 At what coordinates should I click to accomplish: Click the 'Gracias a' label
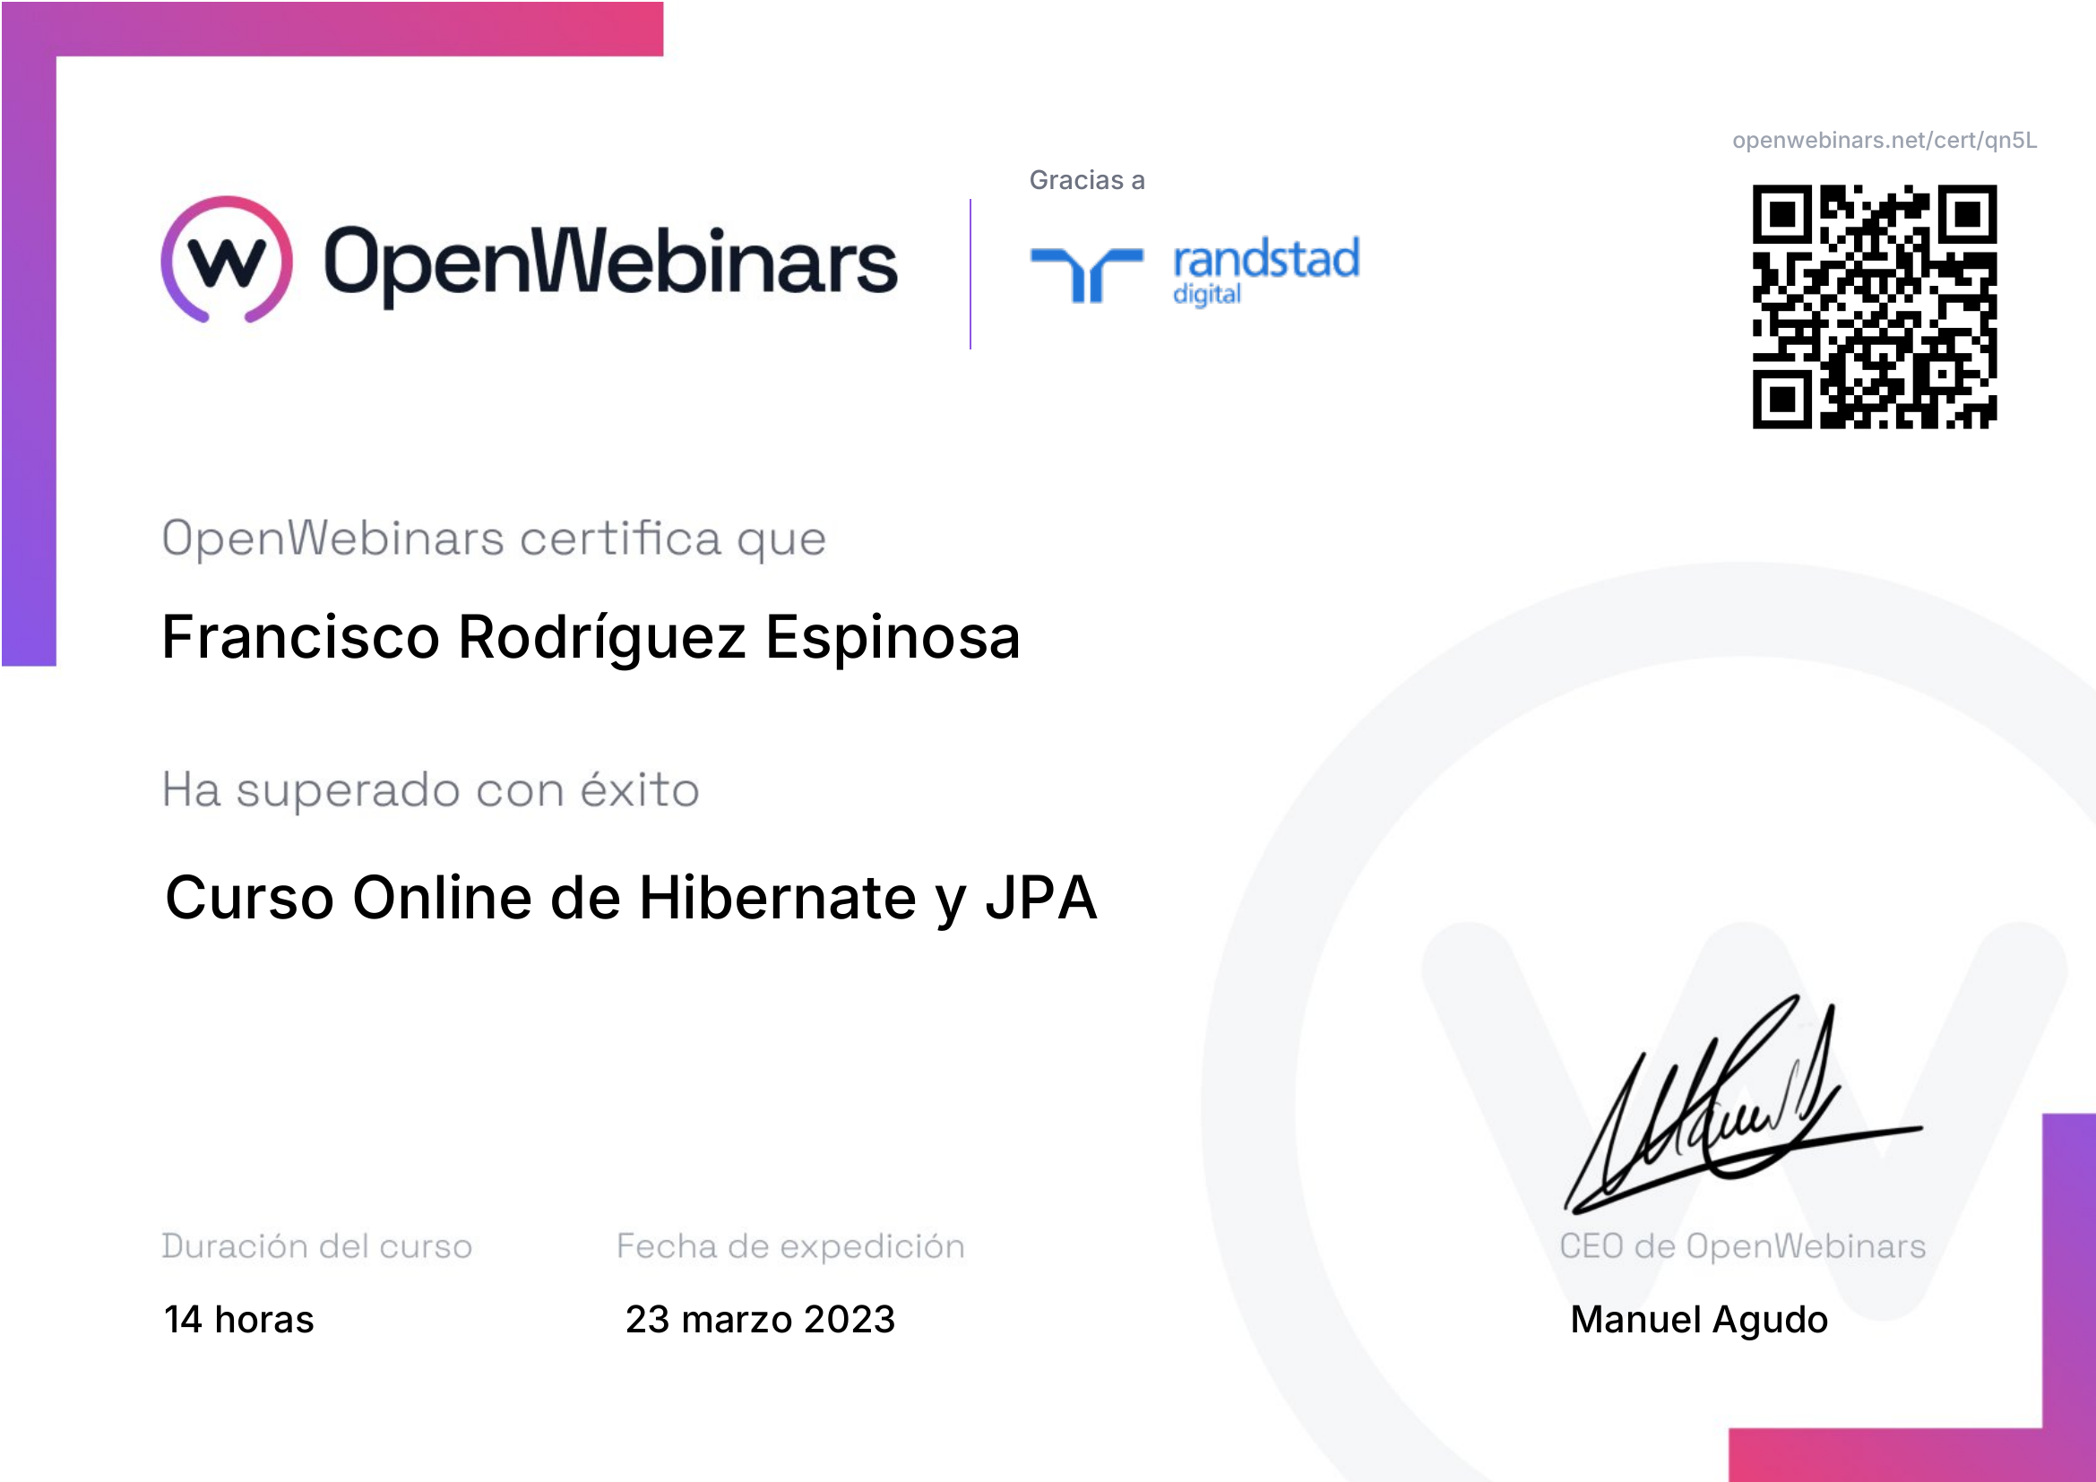[1086, 181]
